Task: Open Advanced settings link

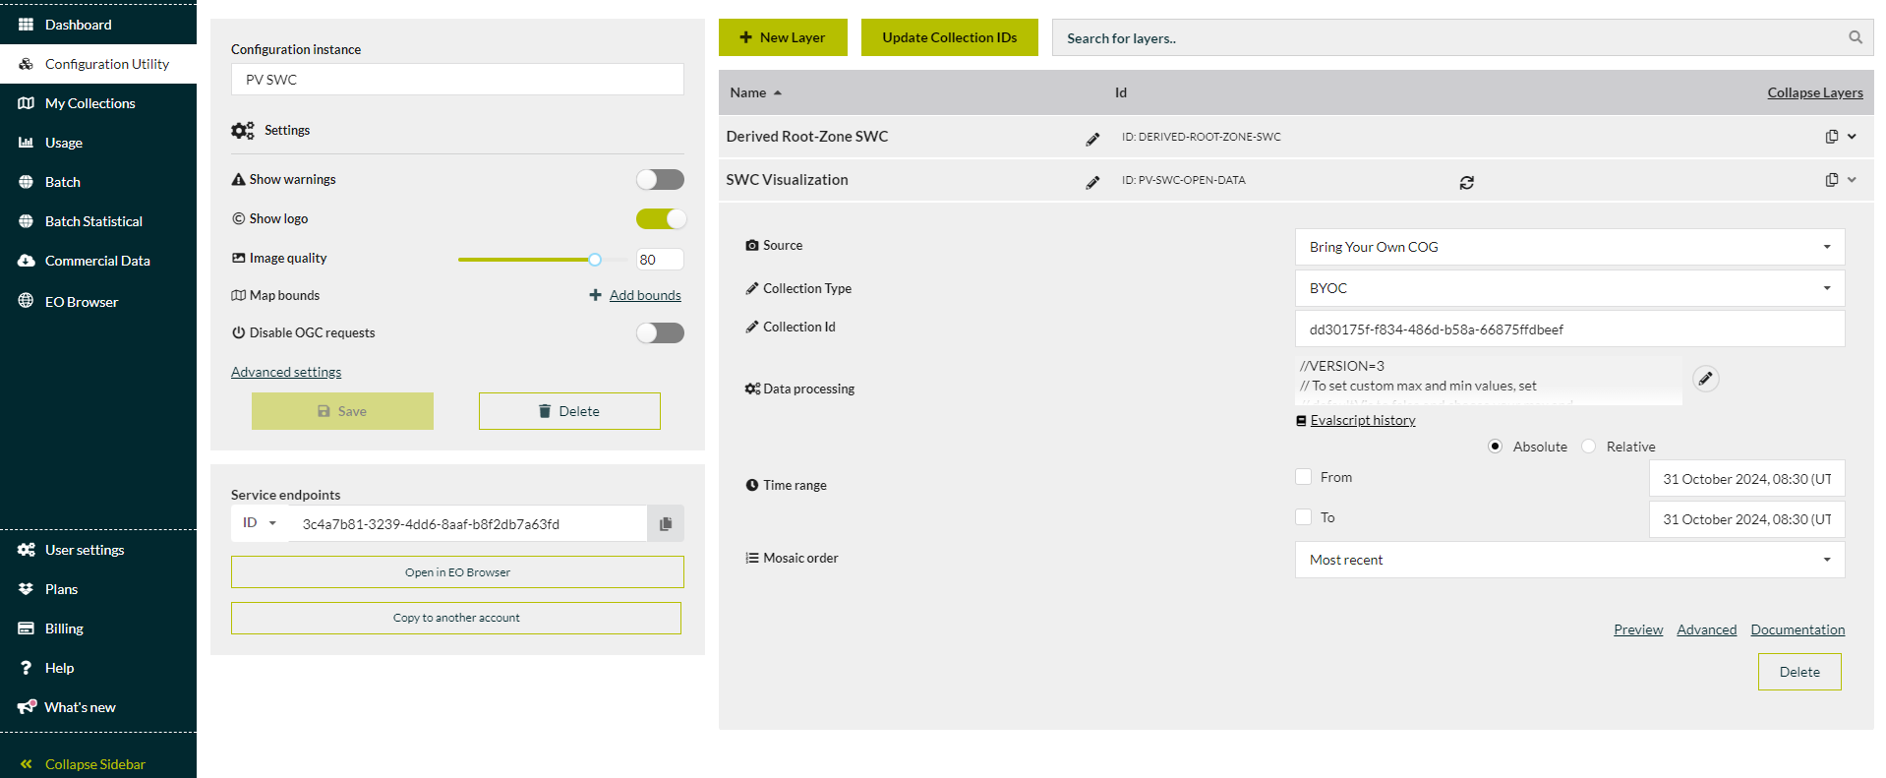Action: pos(286,372)
